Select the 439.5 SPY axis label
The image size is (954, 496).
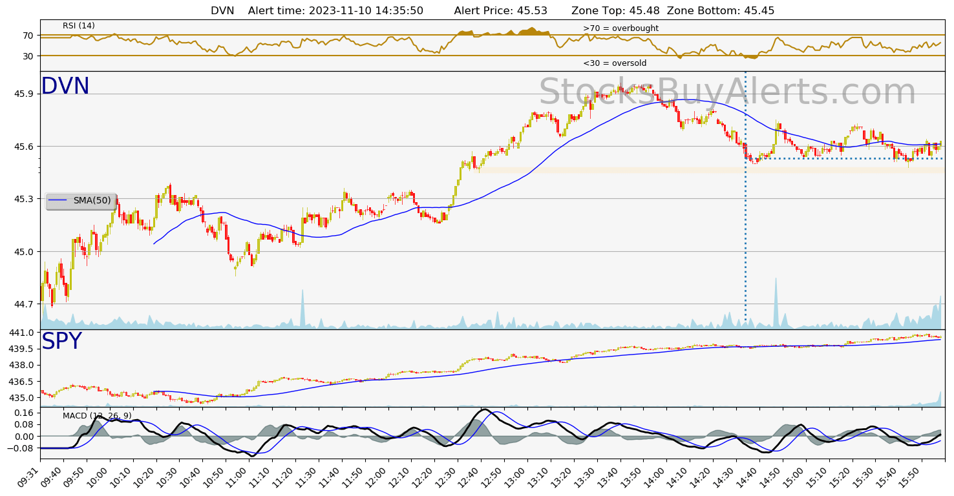21,349
